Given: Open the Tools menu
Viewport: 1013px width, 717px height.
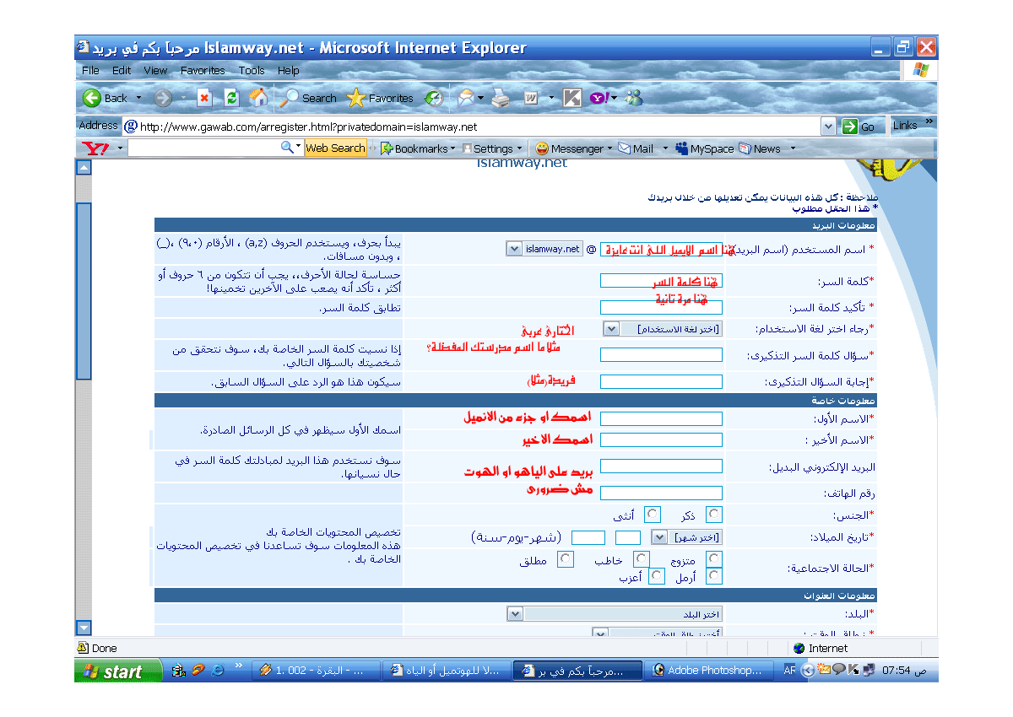Looking at the screenshot, I should [x=252, y=71].
